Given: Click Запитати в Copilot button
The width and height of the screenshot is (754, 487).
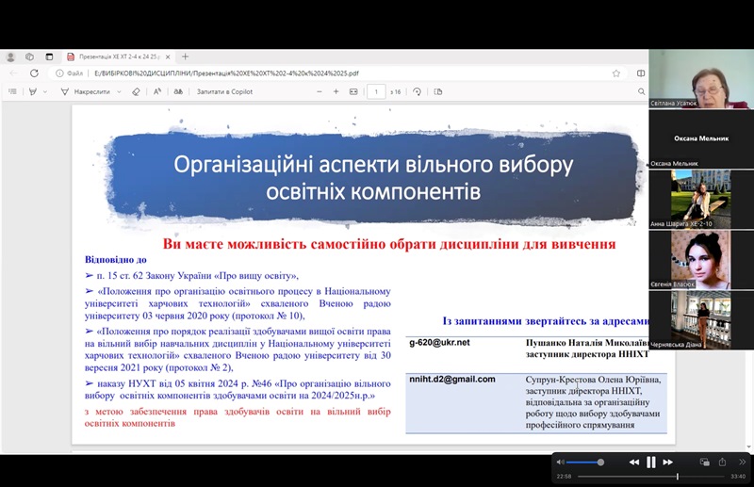Looking at the screenshot, I should [225, 91].
